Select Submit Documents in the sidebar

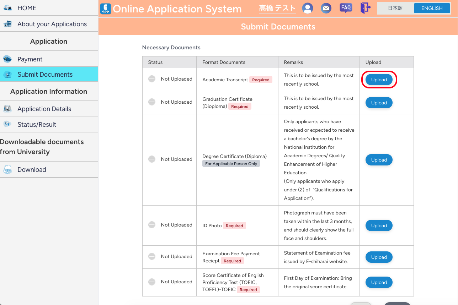coord(45,75)
